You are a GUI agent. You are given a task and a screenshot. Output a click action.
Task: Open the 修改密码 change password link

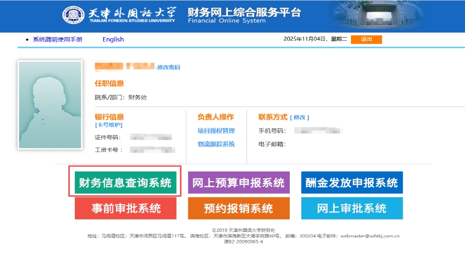point(168,67)
